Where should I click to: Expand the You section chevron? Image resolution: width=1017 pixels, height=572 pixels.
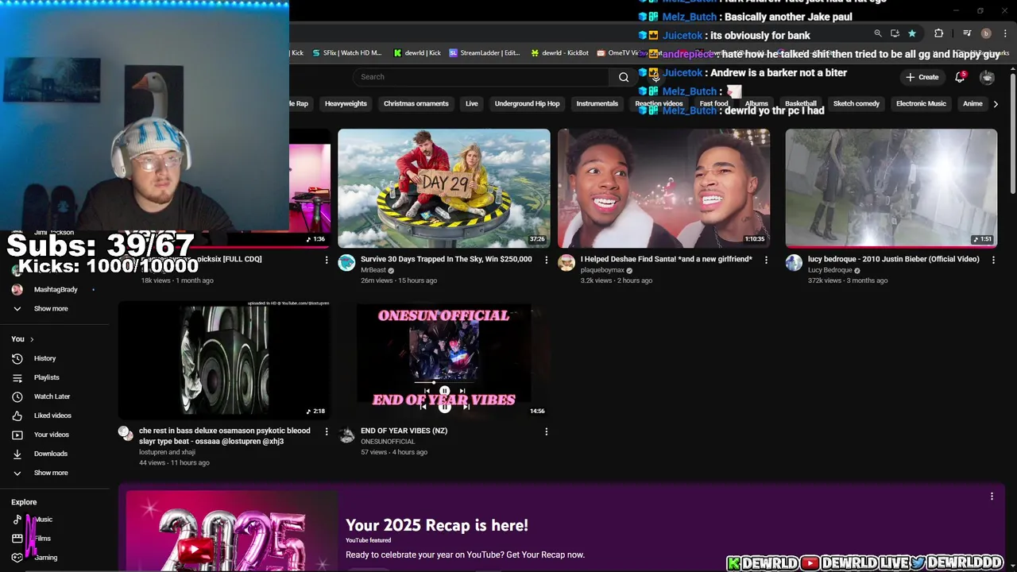(32, 339)
